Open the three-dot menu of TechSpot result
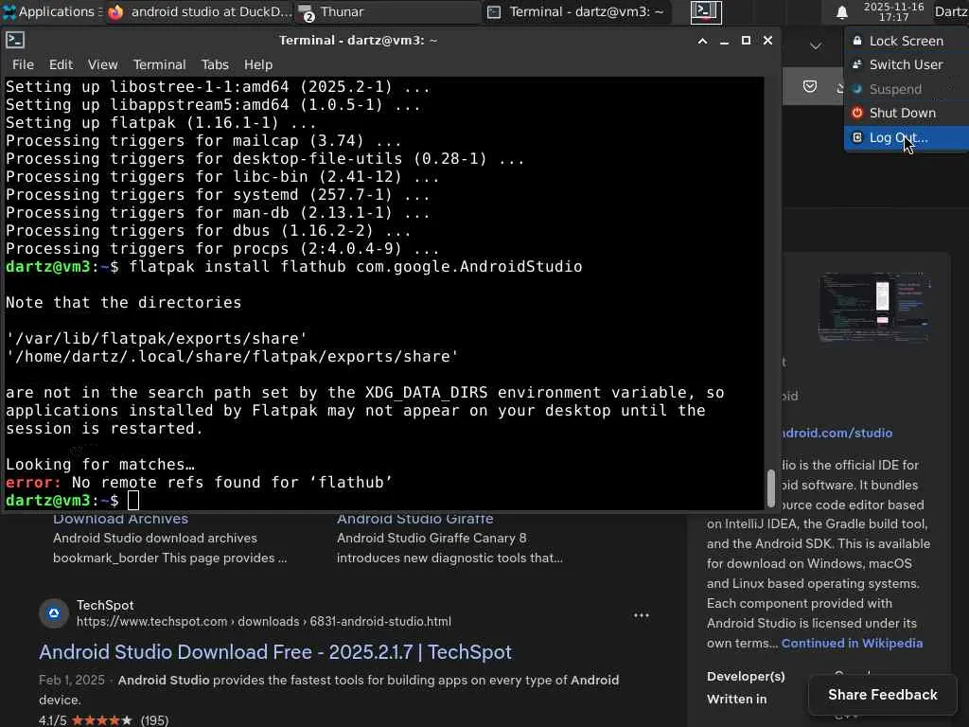 [x=642, y=615]
